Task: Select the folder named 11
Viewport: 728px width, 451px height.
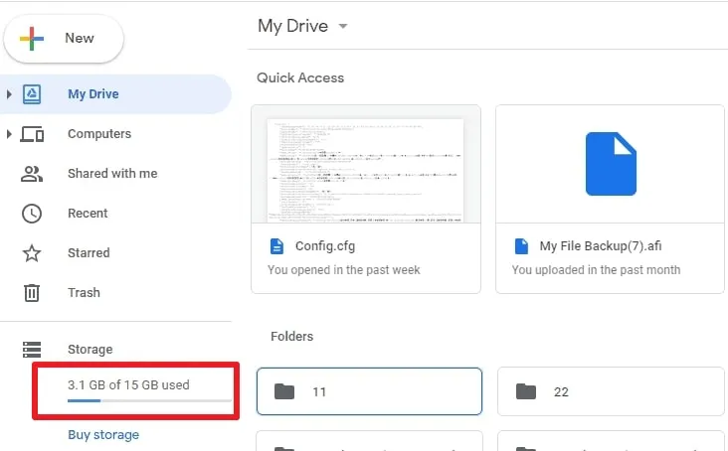Action: coord(369,391)
